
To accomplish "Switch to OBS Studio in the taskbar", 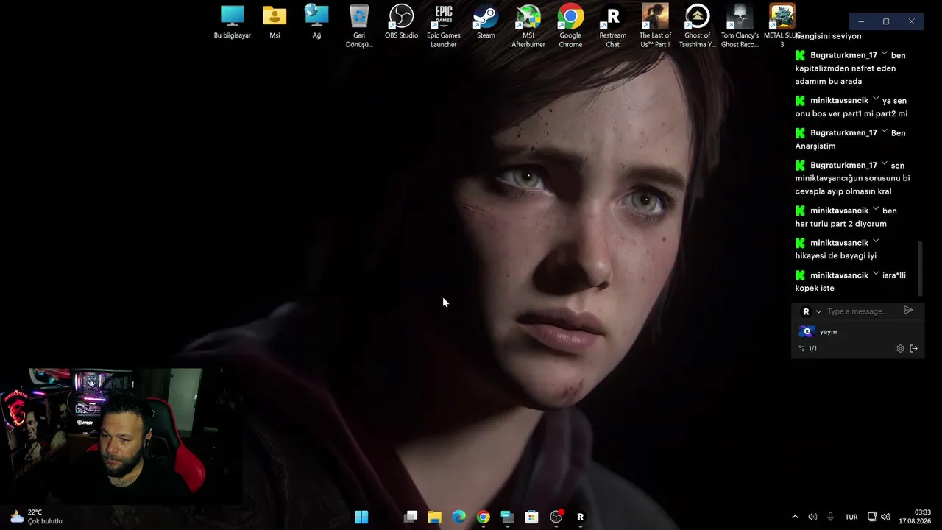I will [556, 517].
